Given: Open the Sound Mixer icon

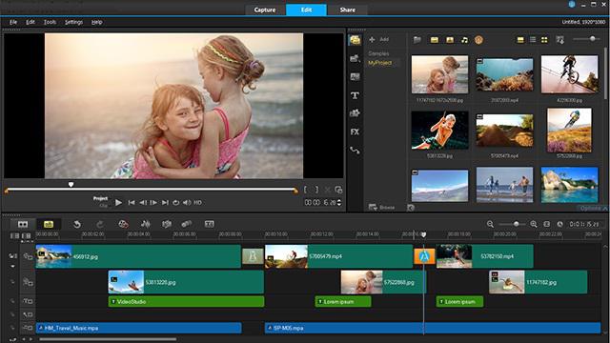Looking at the screenshot, I should (x=146, y=224).
